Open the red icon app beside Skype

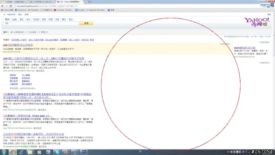(66, 152)
